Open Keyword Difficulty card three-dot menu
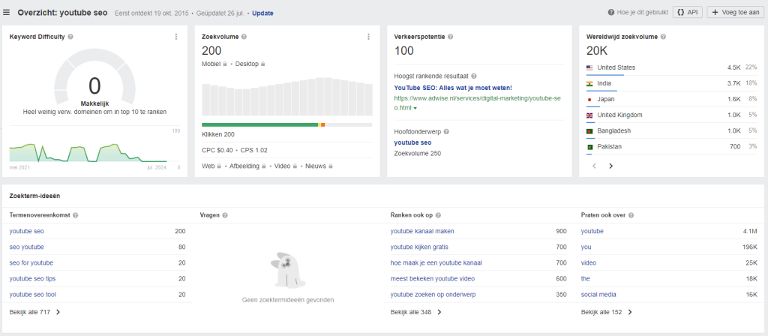 click(175, 37)
